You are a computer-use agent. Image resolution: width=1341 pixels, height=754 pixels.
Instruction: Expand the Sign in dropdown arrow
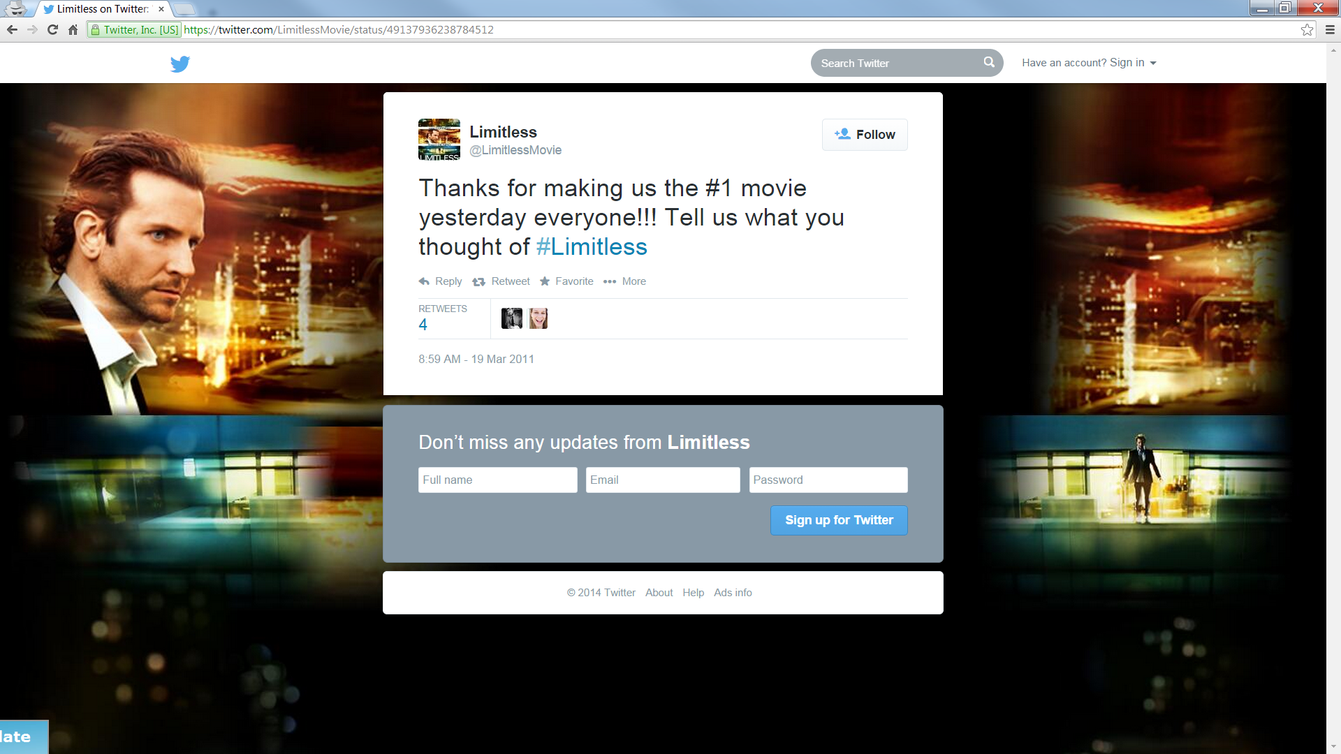(x=1153, y=63)
